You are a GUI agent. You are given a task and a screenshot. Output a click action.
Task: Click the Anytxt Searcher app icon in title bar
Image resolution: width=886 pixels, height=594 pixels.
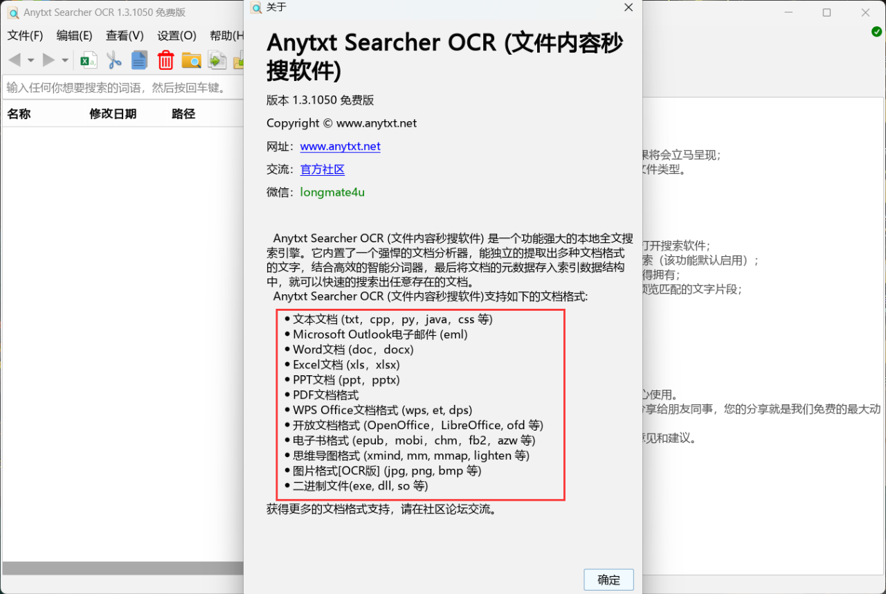(12, 12)
